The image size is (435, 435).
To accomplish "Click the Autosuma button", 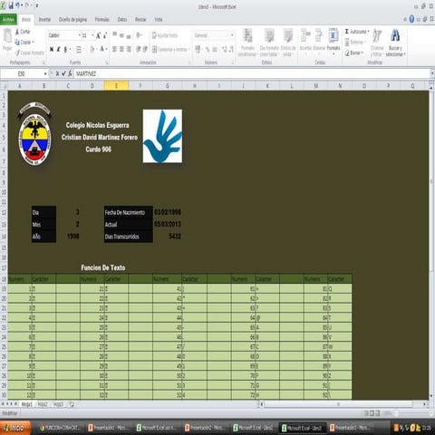I will point(357,32).
